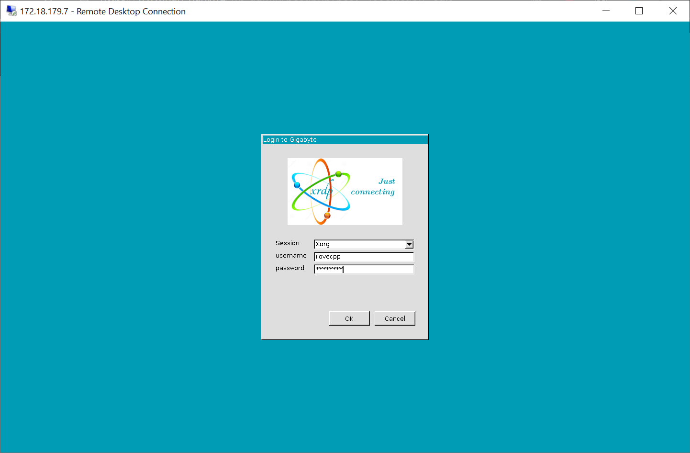Focus the username field containing ilovecpp
The height and width of the screenshot is (453, 690).
click(x=364, y=257)
